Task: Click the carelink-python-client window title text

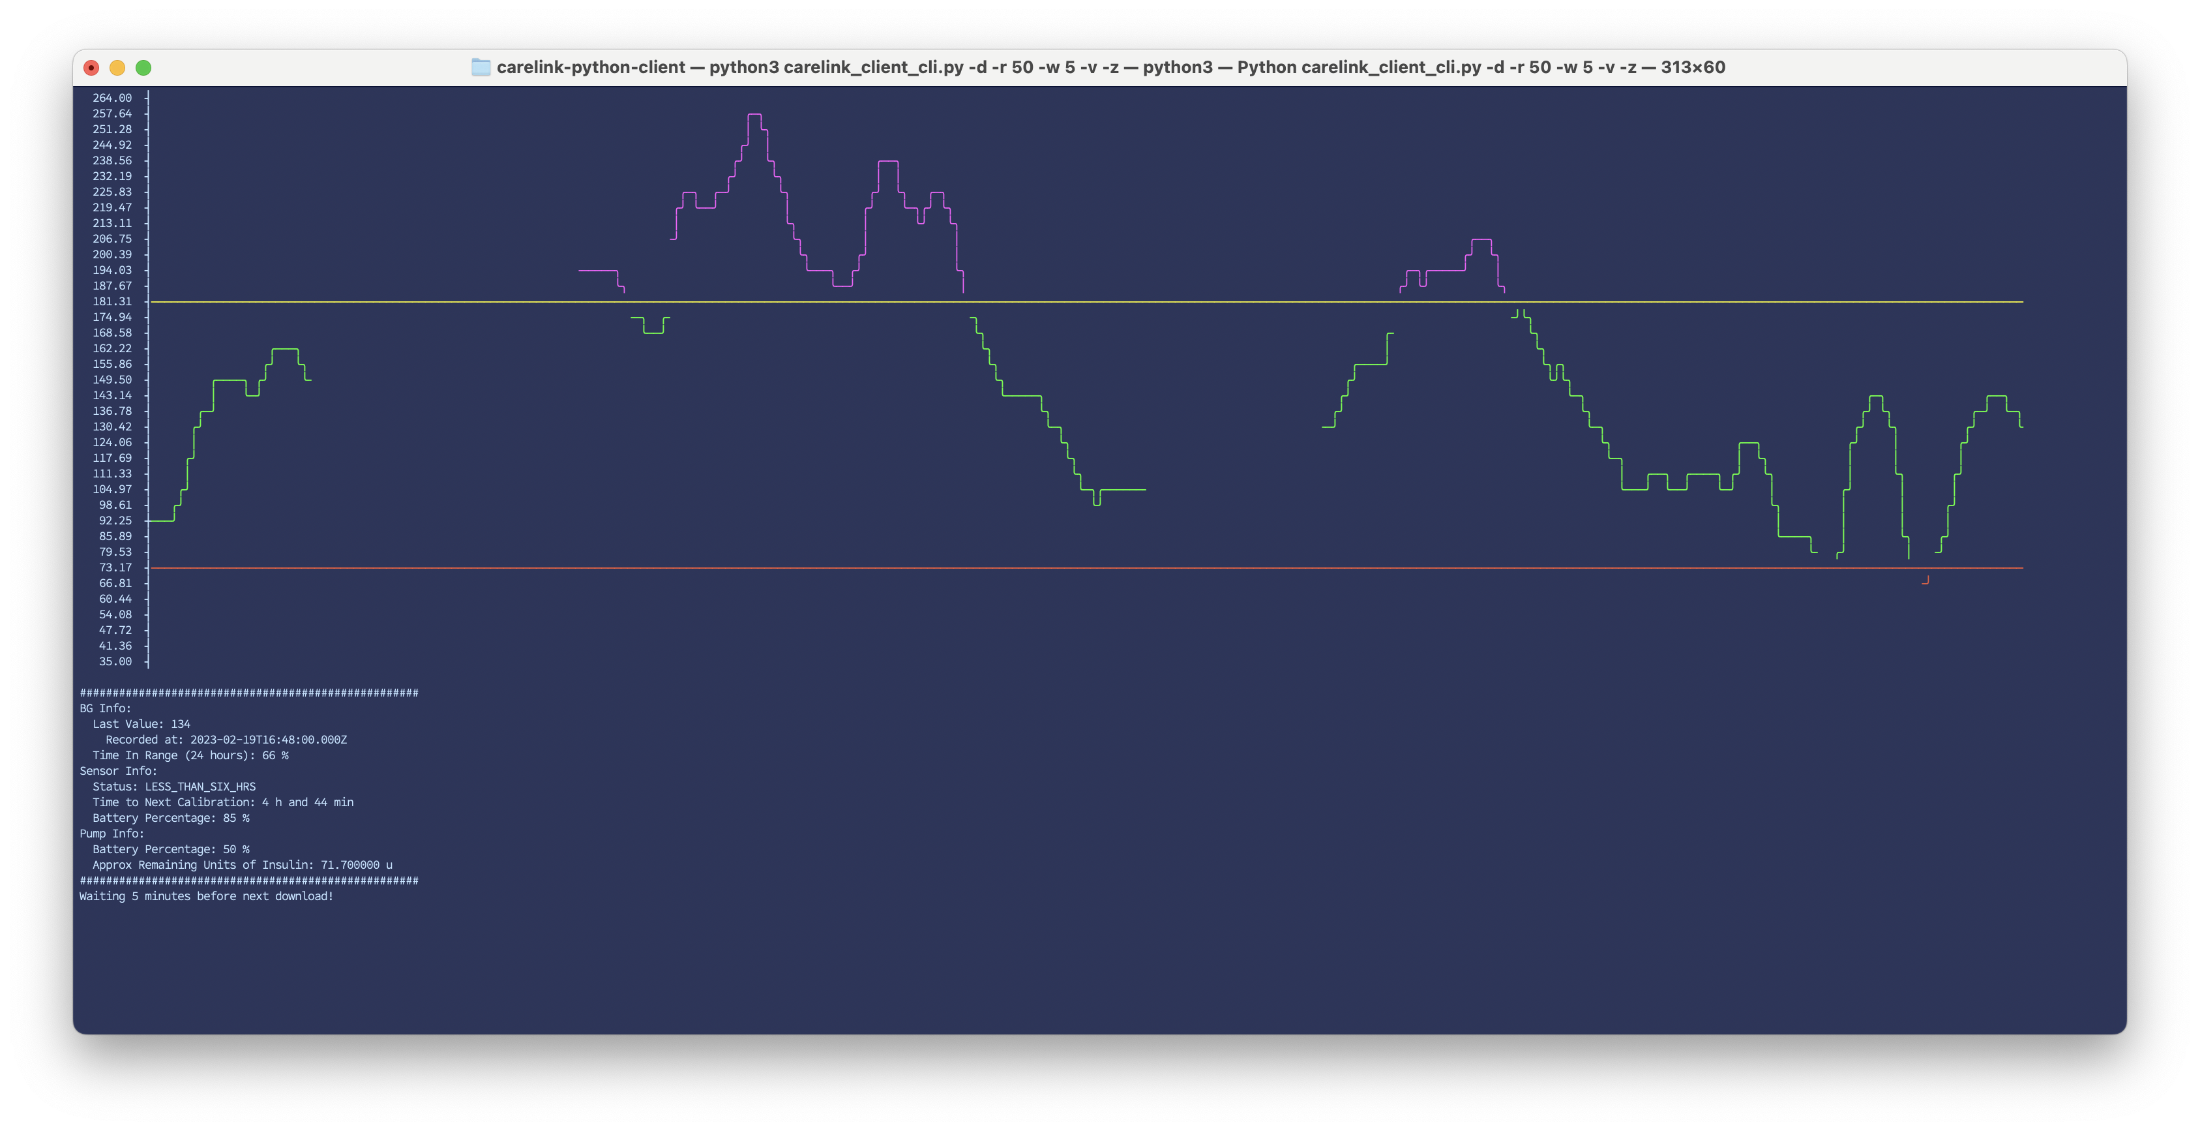Action: [x=1110, y=67]
